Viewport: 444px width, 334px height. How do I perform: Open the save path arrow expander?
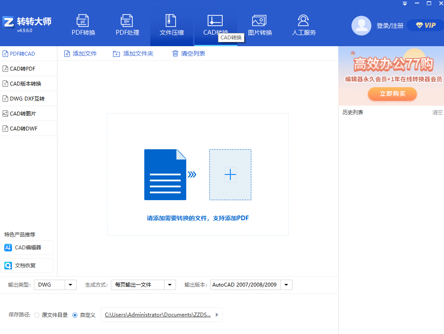(217, 315)
